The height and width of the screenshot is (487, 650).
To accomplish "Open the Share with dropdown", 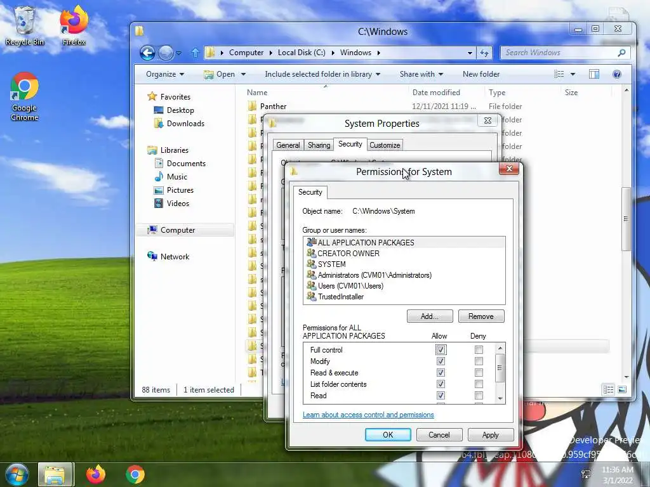I will [x=421, y=74].
